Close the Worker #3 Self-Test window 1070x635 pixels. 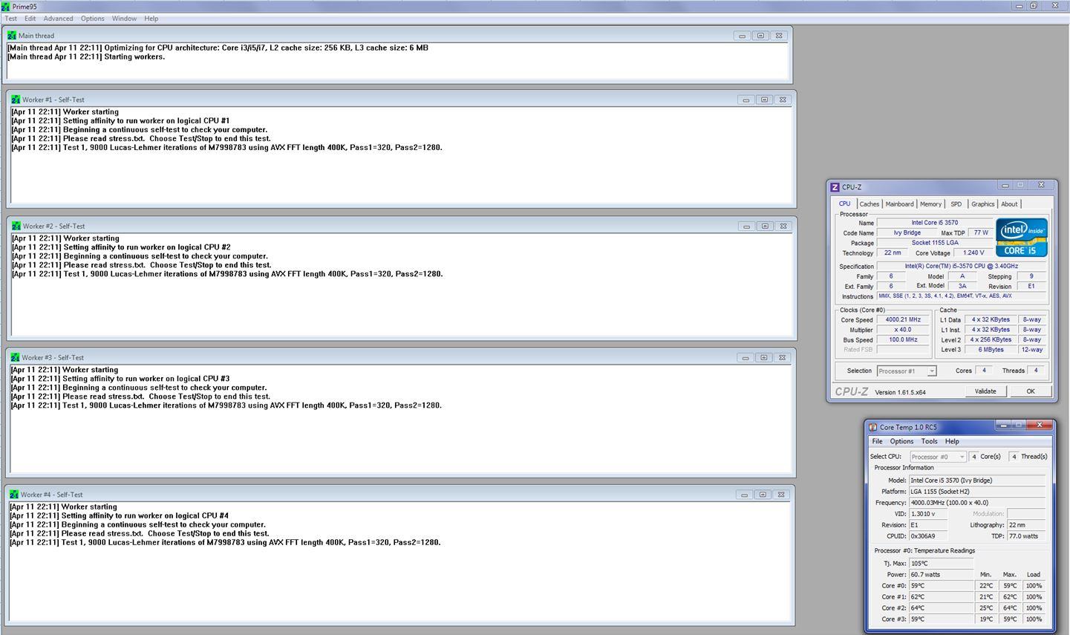782,357
